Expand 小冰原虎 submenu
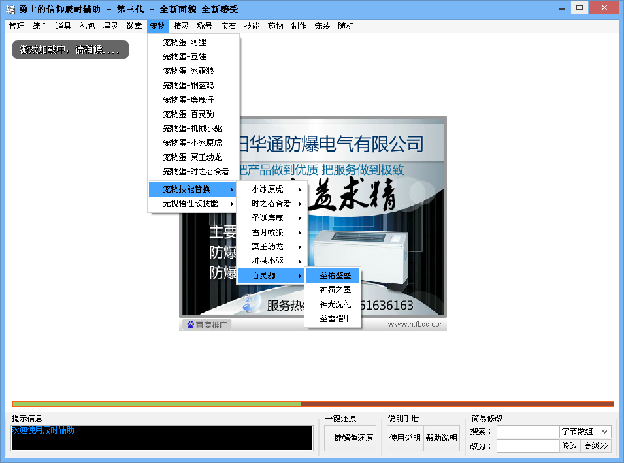Screen dimensions: 624x463 [x=272, y=189]
